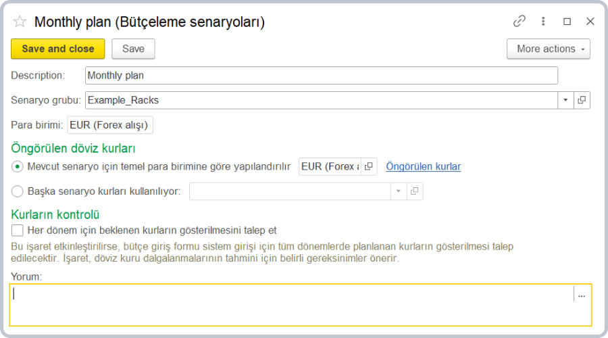Open the Öngörülen kurlar link
The height and width of the screenshot is (338, 608).
tap(424, 166)
